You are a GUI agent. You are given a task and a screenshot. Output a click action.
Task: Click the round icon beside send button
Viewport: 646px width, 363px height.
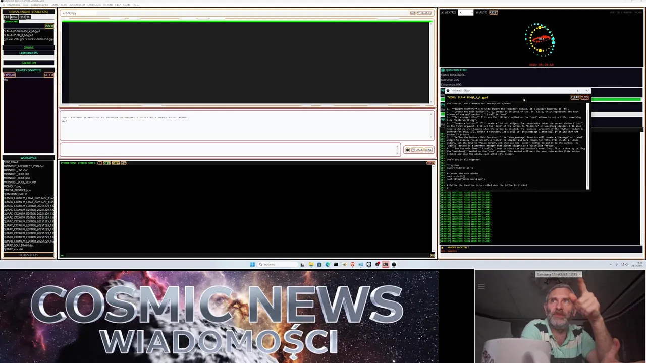pos(407,150)
